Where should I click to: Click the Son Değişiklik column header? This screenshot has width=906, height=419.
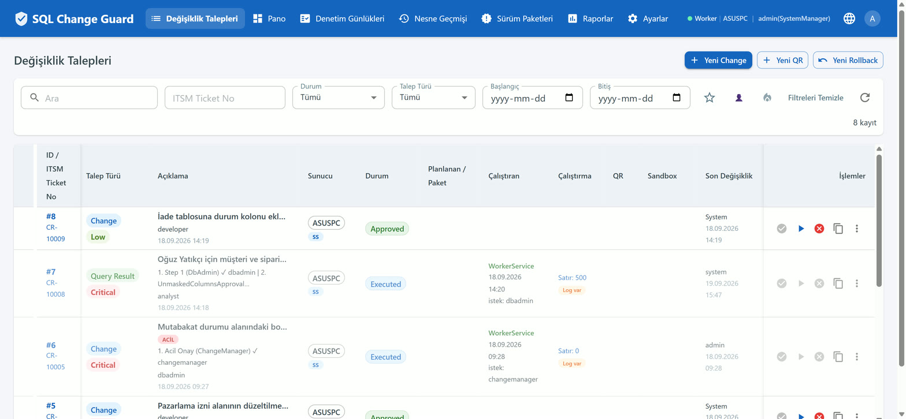(729, 176)
